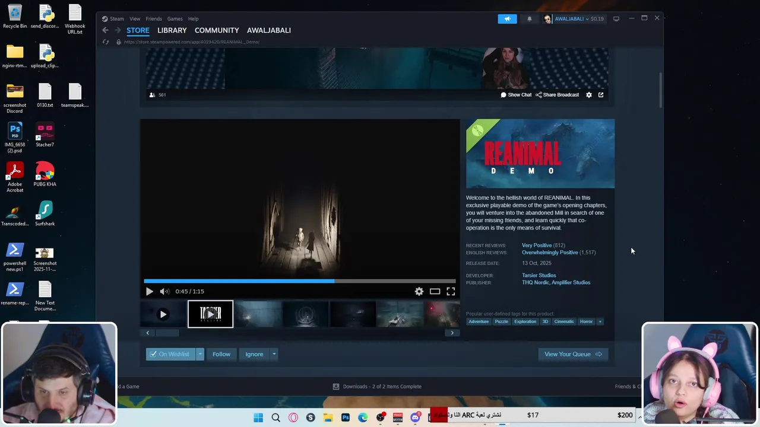760x427 pixels.
Task: Open the Windows Start menu
Action: 258,418
